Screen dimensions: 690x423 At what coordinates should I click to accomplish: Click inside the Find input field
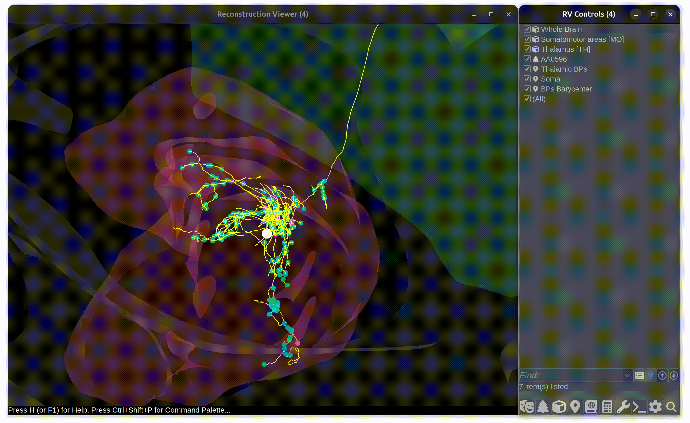(x=572, y=375)
